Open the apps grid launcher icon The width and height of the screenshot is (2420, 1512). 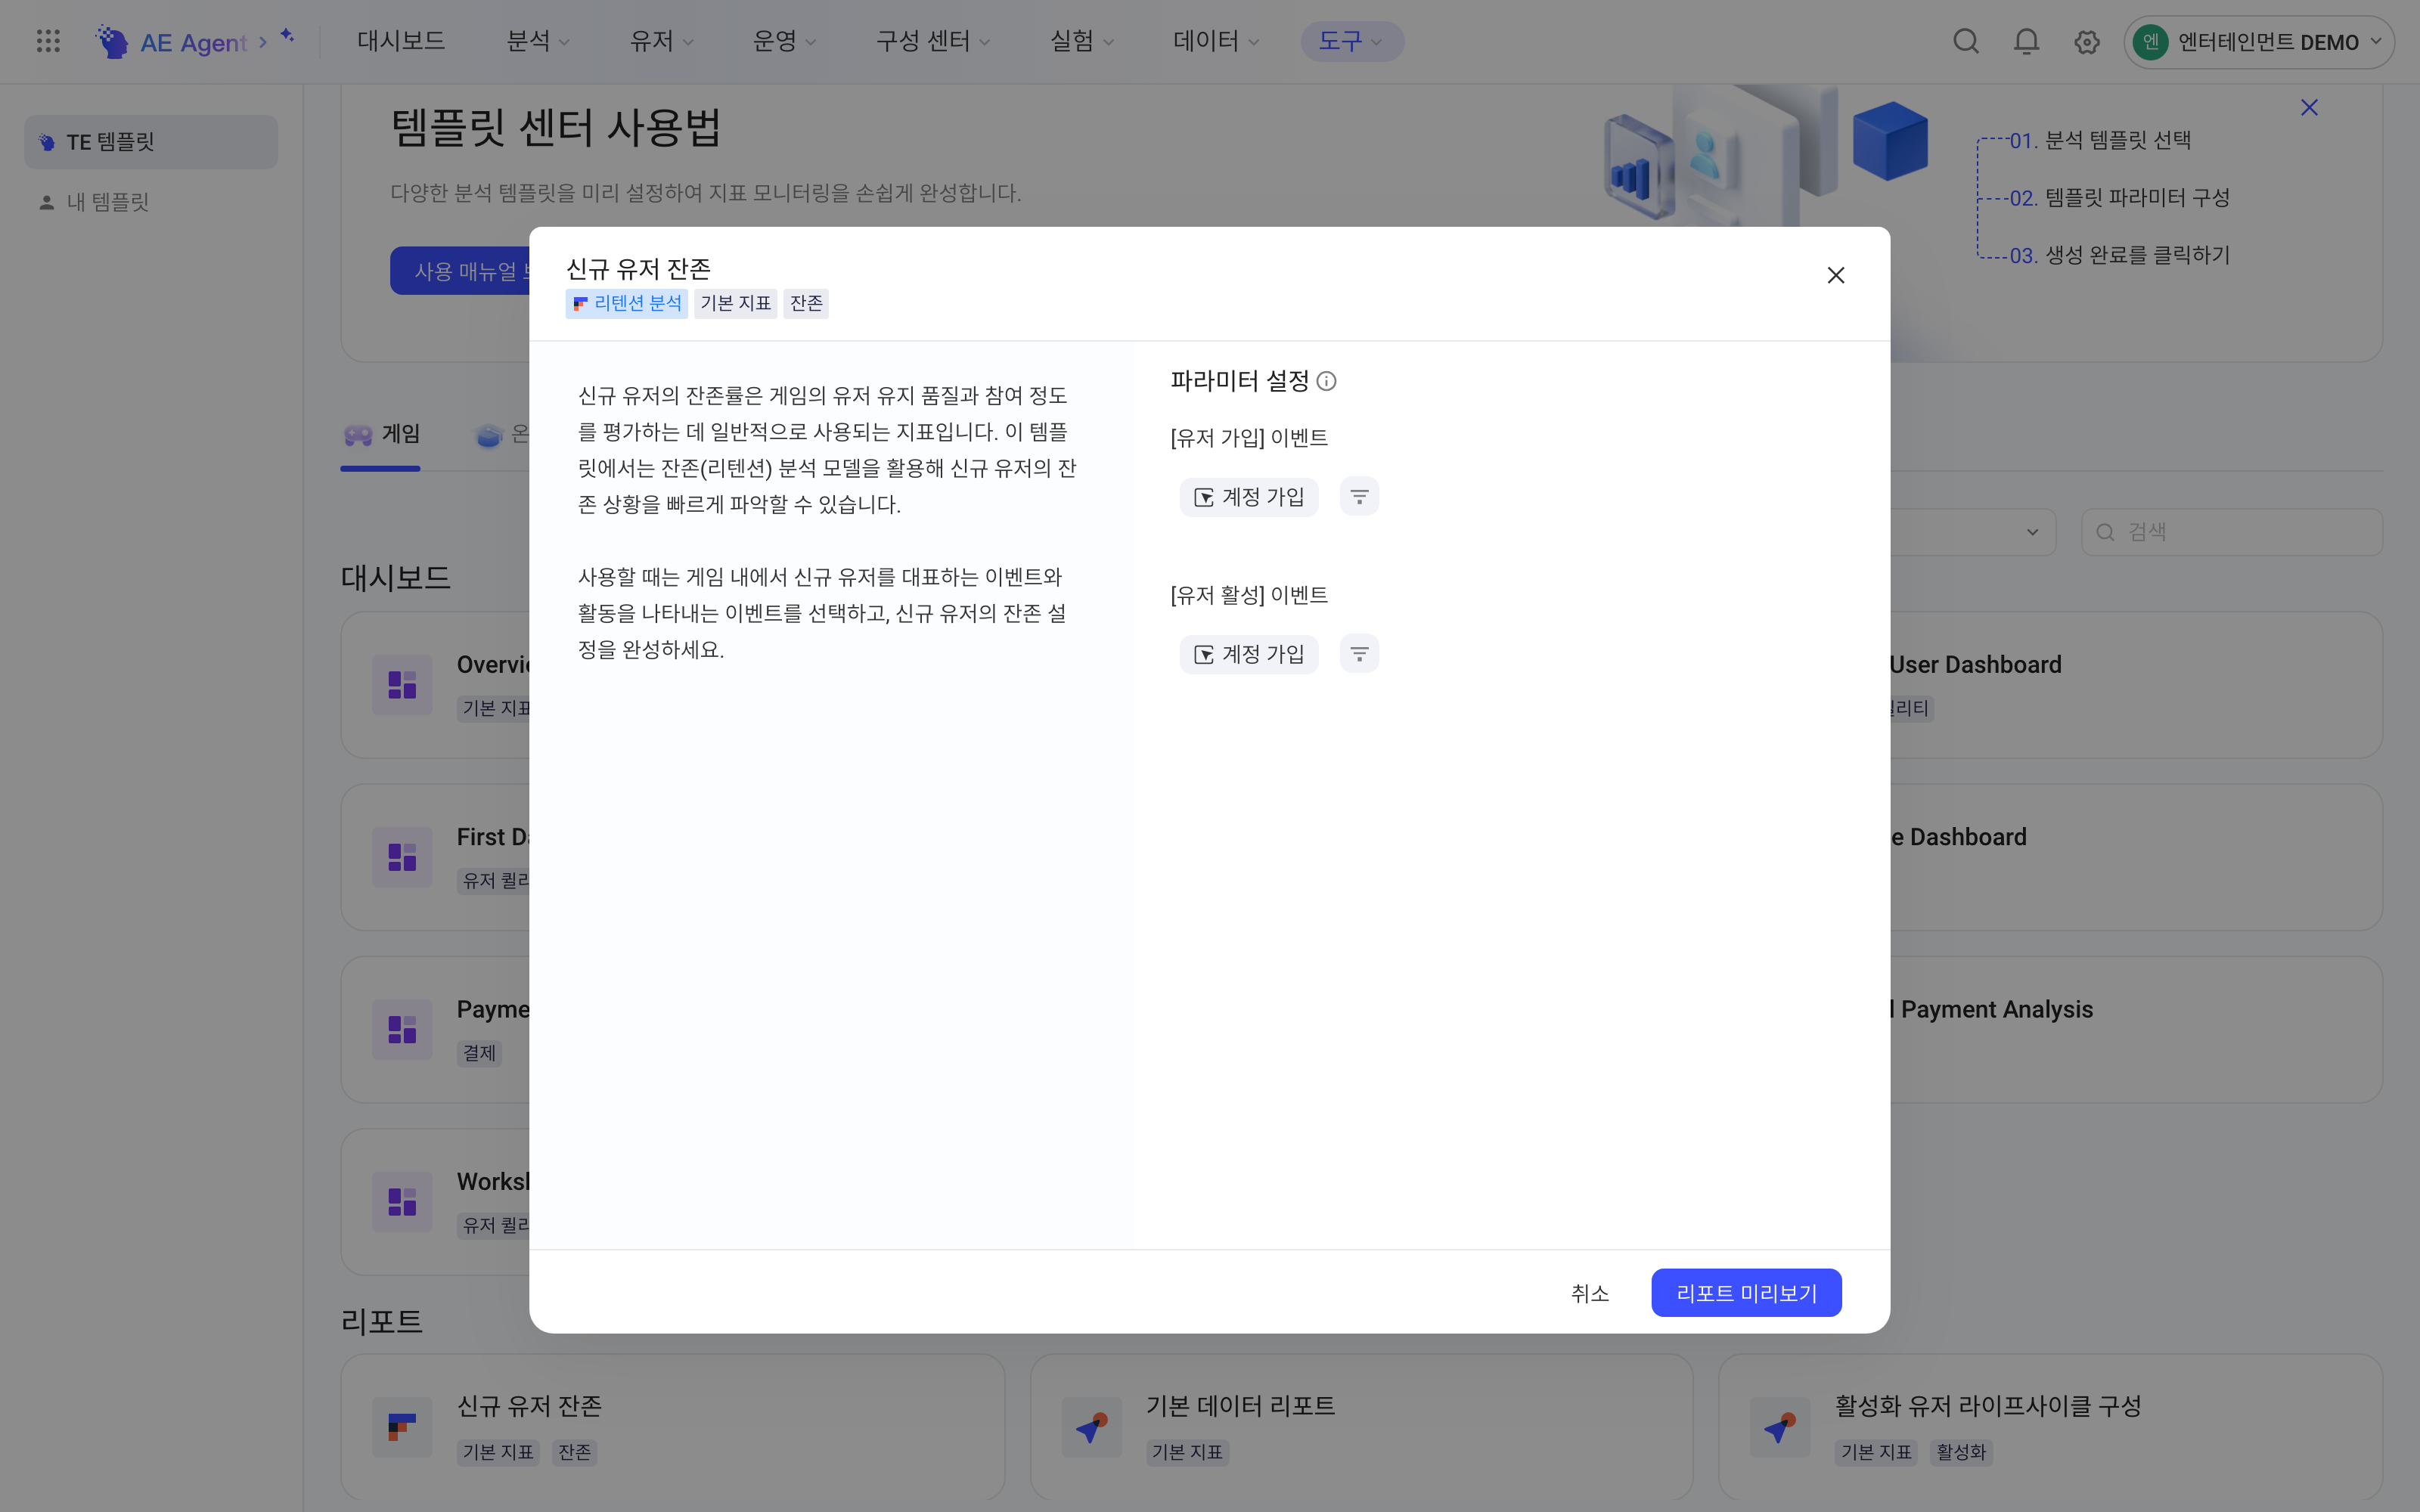[x=48, y=41]
